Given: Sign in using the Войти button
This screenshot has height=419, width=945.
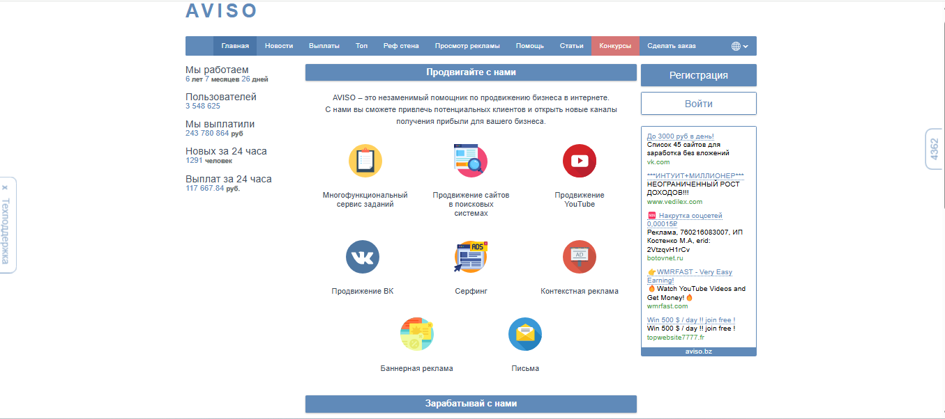Looking at the screenshot, I should click(x=699, y=104).
